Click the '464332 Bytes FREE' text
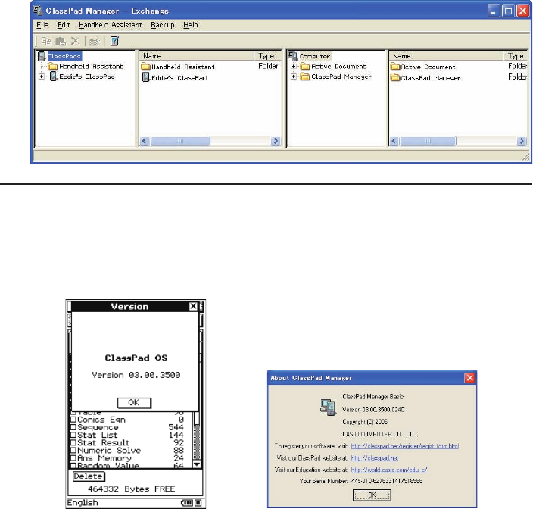533x509 pixels. coord(131,489)
